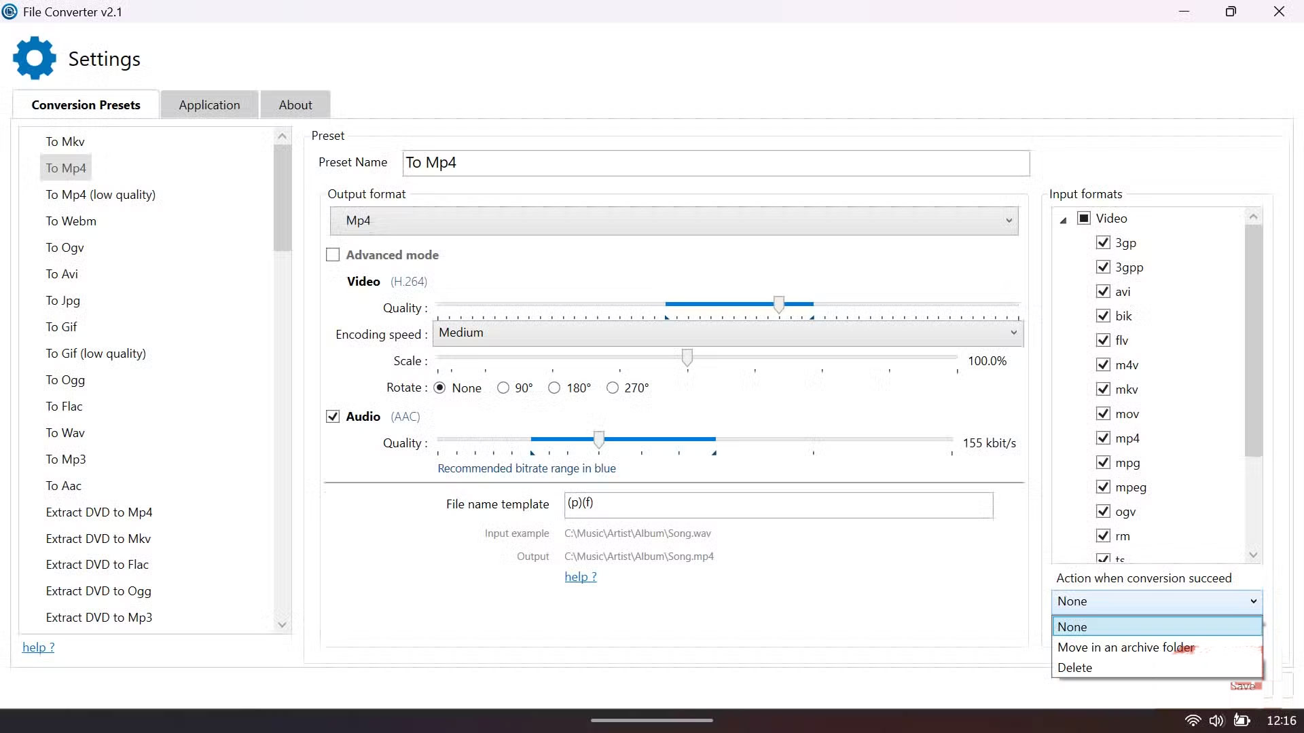Uncheck the Audio (AAC) checkbox

tap(333, 417)
